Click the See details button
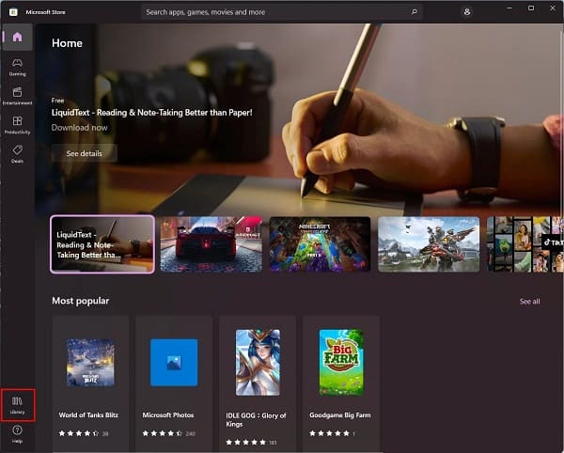Image resolution: width=564 pixels, height=453 pixels. (85, 153)
